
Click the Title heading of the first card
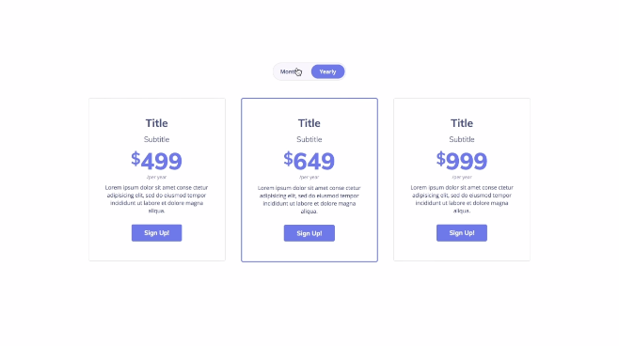[x=157, y=123]
